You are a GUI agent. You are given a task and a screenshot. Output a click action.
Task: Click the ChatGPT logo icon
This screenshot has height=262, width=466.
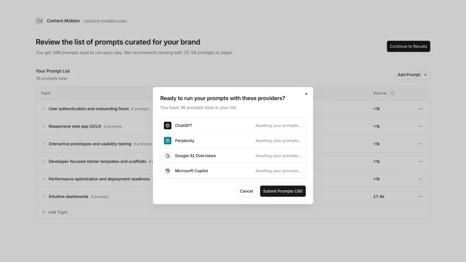[168, 125]
